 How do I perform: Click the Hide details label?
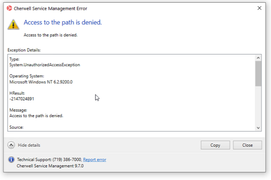[29, 145]
